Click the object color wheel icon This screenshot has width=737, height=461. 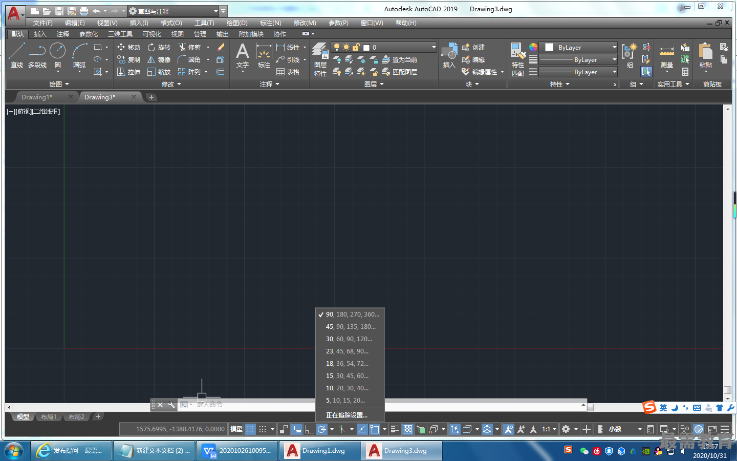(x=533, y=47)
